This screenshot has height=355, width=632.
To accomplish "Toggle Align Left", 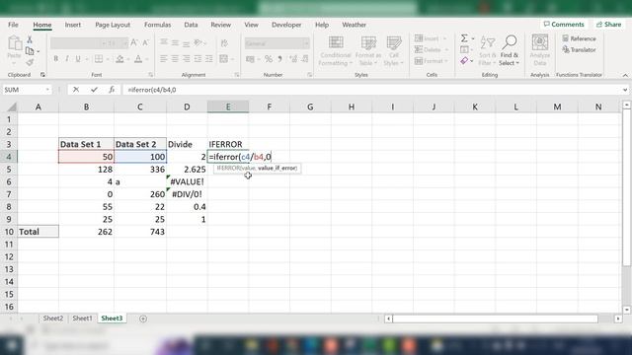I will point(164,59).
